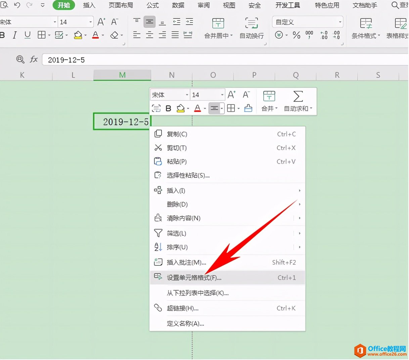
Task: Click the eraser clear-format icon in ribbon
Action: [x=115, y=35]
